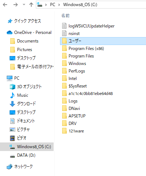
Task: Click the drive icon in address bar
Action: pyautogui.click(x=39, y=5)
